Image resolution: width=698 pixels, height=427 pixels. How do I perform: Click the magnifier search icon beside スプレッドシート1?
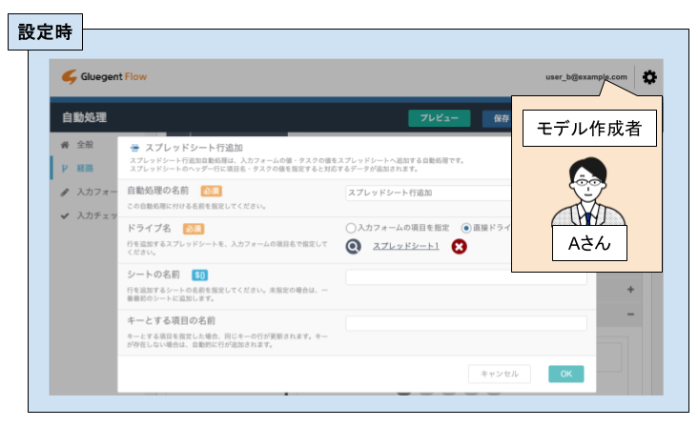[x=353, y=246]
